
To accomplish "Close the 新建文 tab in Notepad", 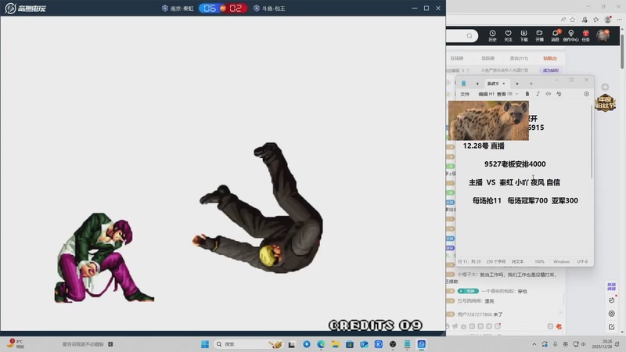I will tap(504, 84).
